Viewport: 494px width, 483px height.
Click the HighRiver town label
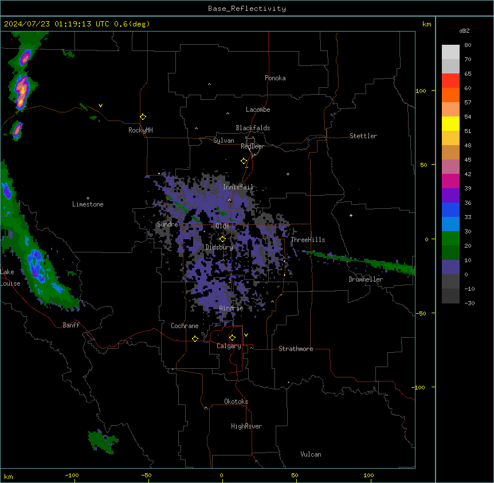pyautogui.click(x=246, y=426)
